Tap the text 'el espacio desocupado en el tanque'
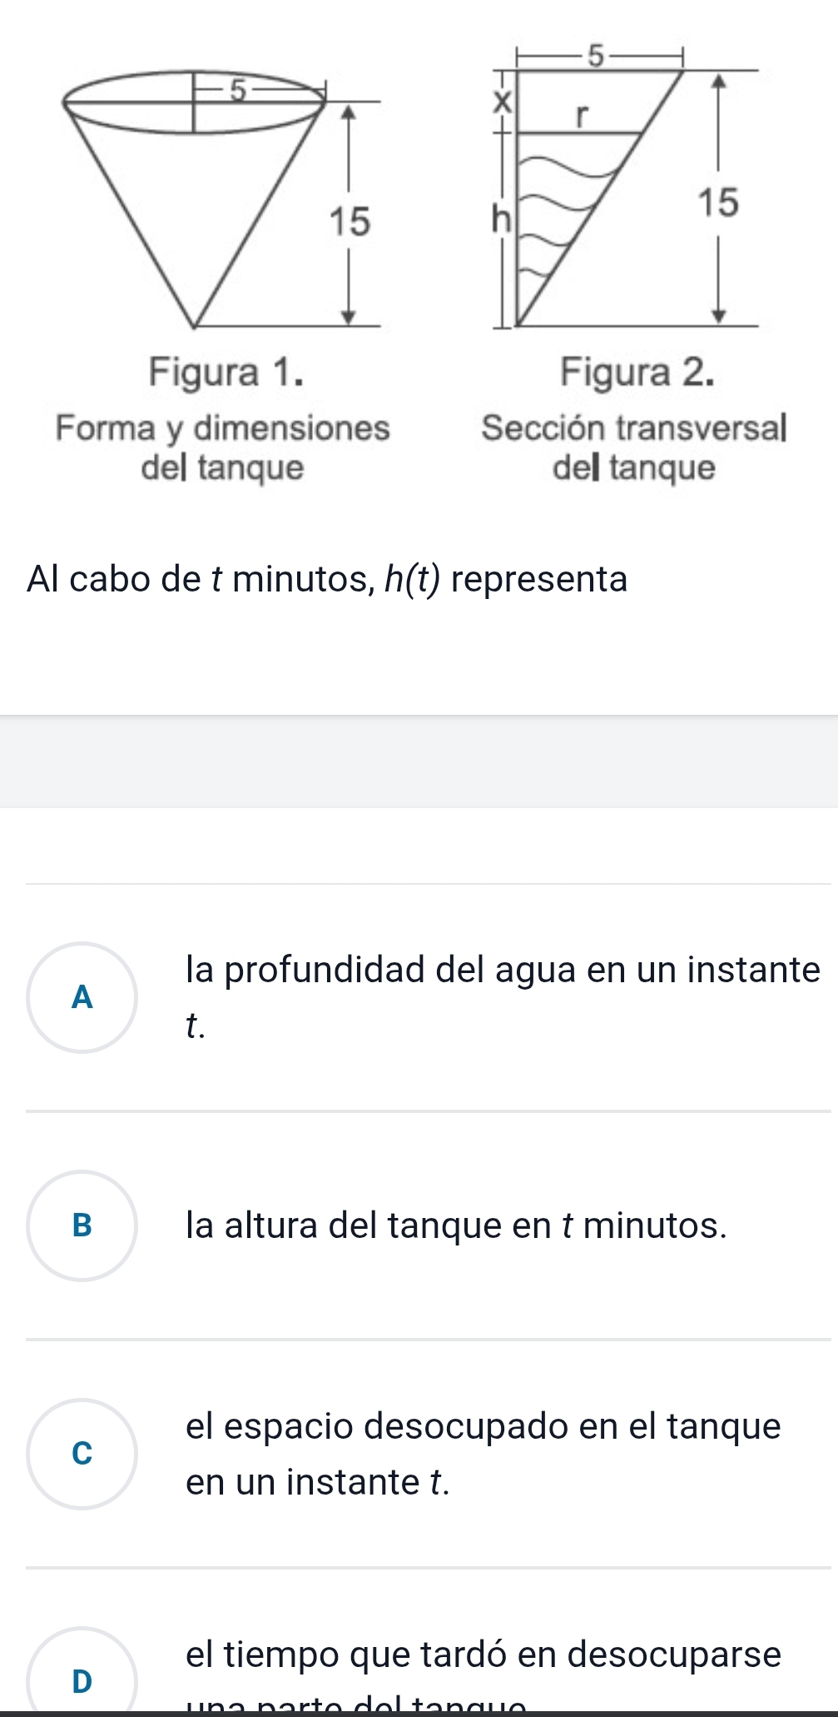 coord(483,1426)
